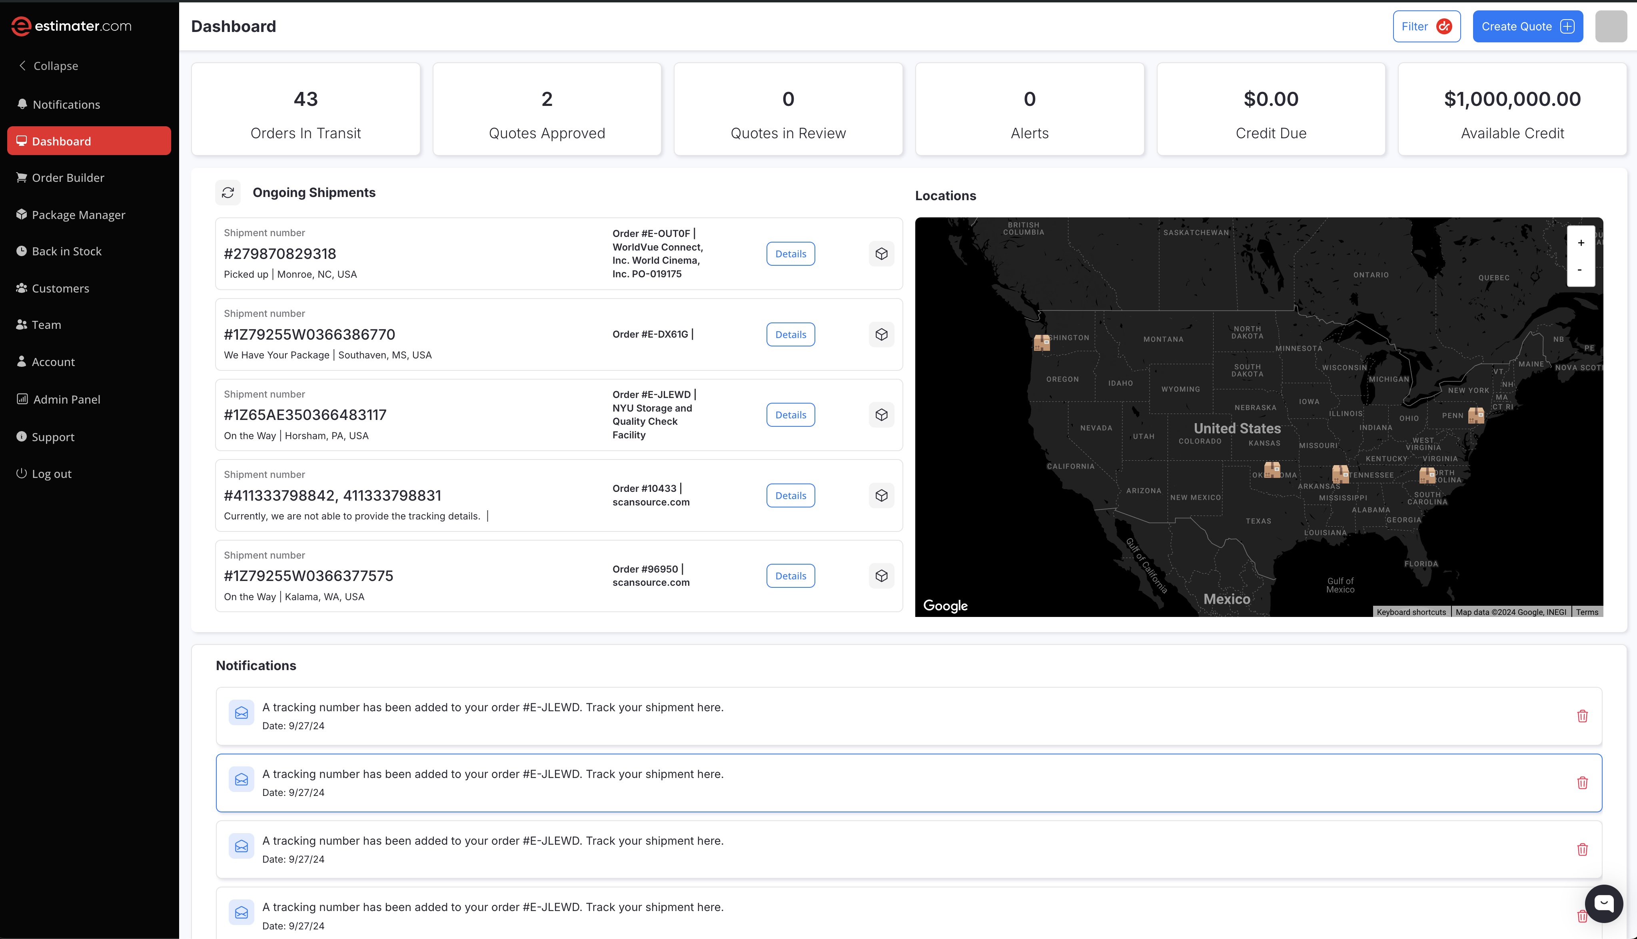Open envelope icon of first notification
1637x939 pixels.
pyautogui.click(x=242, y=712)
